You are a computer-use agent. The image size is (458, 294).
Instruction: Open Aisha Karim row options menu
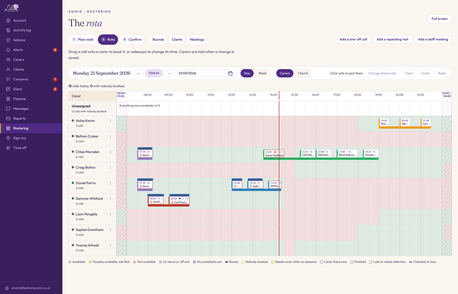[111, 121]
